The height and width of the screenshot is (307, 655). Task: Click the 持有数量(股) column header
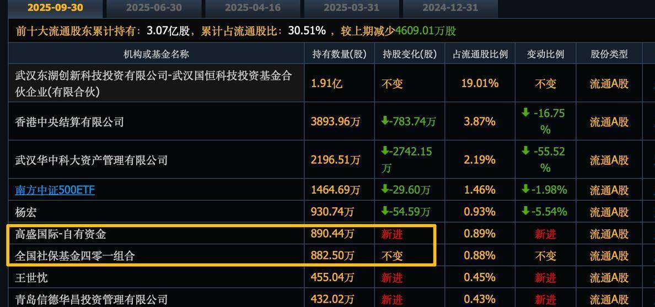[x=339, y=54]
